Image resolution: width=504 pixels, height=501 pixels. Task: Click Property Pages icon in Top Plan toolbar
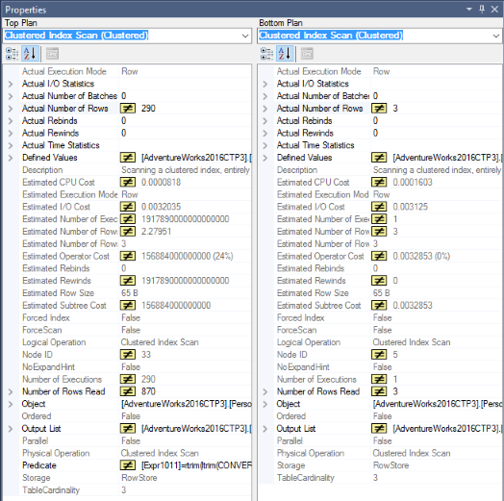coord(52,54)
